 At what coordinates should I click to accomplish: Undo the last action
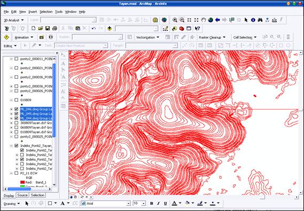93,28
